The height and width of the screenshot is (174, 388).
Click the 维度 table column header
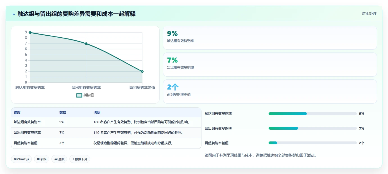tap(17, 113)
